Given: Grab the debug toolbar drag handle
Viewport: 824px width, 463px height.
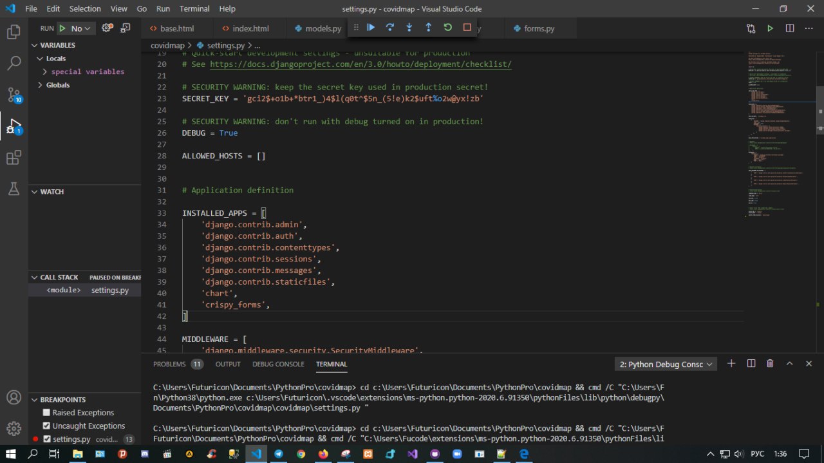Looking at the screenshot, I should click(x=356, y=27).
